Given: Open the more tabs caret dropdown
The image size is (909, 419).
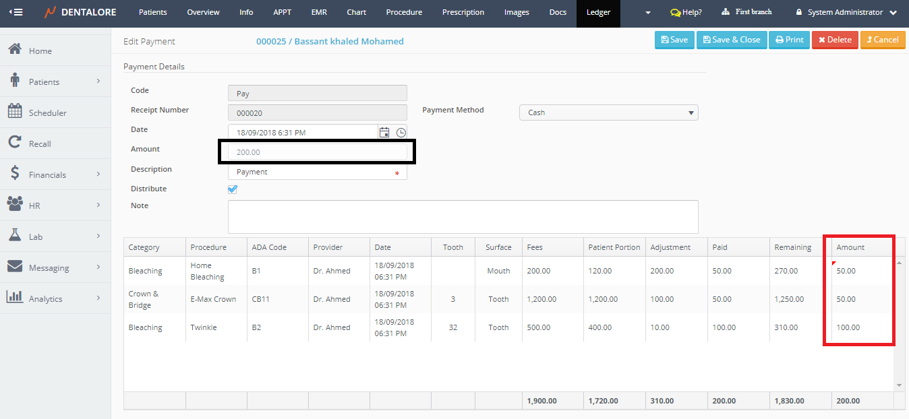Looking at the screenshot, I should (648, 13).
